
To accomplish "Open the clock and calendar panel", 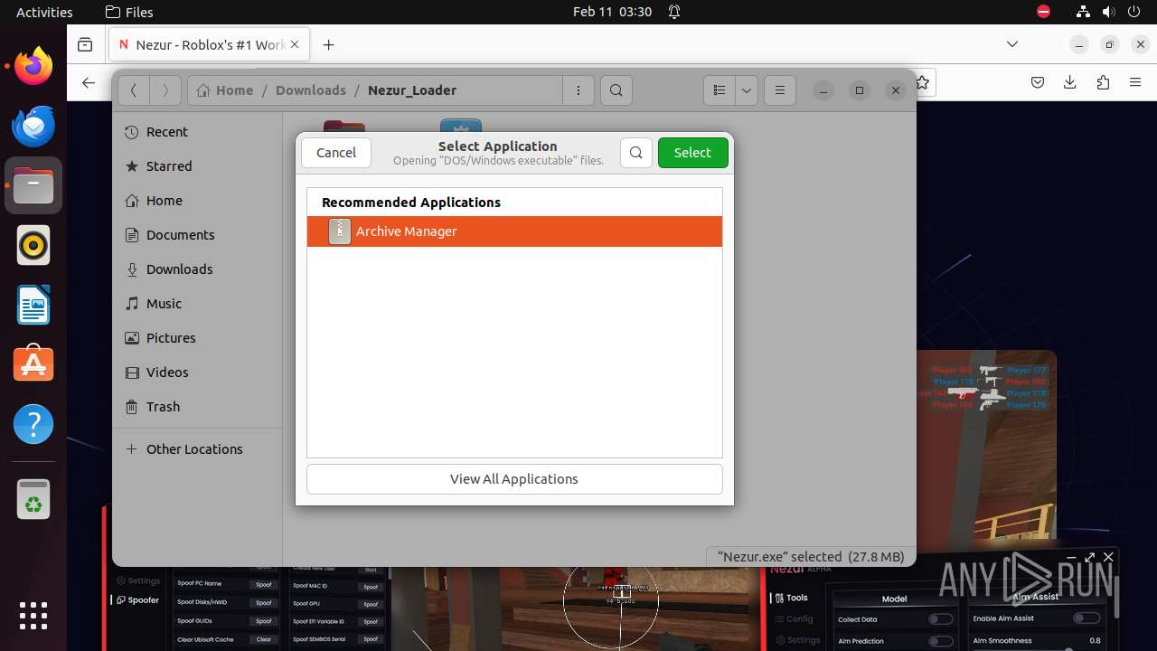I will [x=612, y=12].
